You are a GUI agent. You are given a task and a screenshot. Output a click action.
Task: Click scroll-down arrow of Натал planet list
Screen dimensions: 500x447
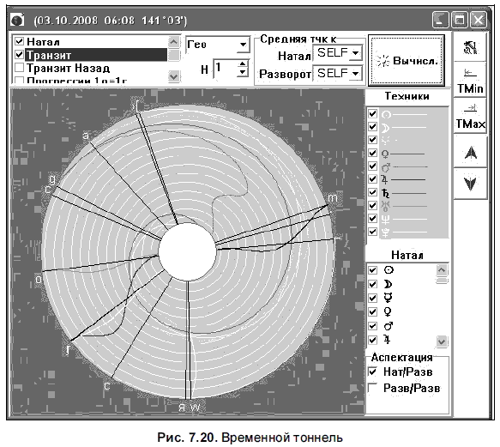442,341
